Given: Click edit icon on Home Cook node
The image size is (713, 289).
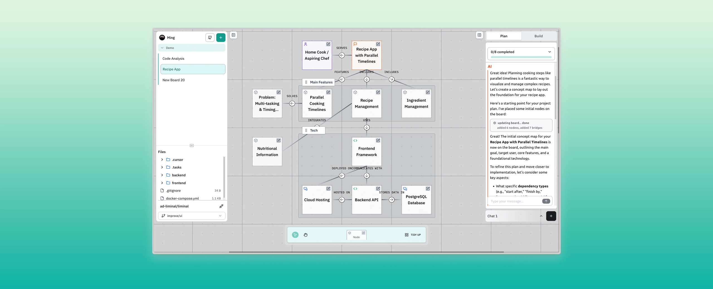Looking at the screenshot, I should click(328, 44).
